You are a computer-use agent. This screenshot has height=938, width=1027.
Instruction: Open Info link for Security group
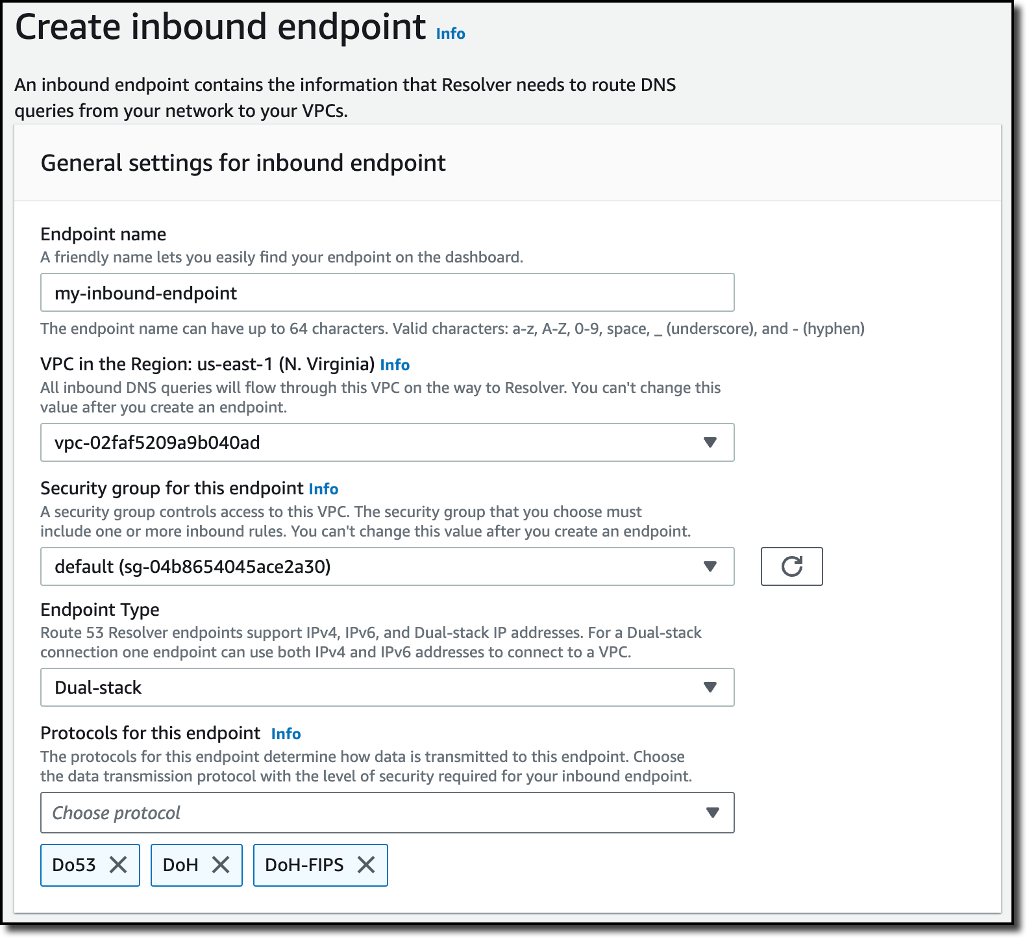pyautogui.click(x=323, y=489)
